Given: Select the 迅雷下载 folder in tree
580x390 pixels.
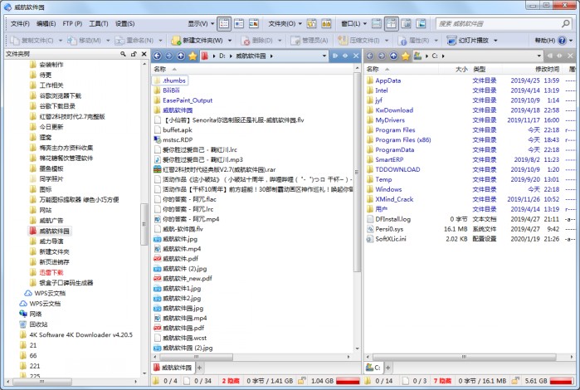Looking at the screenshot, I should pyautogui.click(x=51, y=273).
